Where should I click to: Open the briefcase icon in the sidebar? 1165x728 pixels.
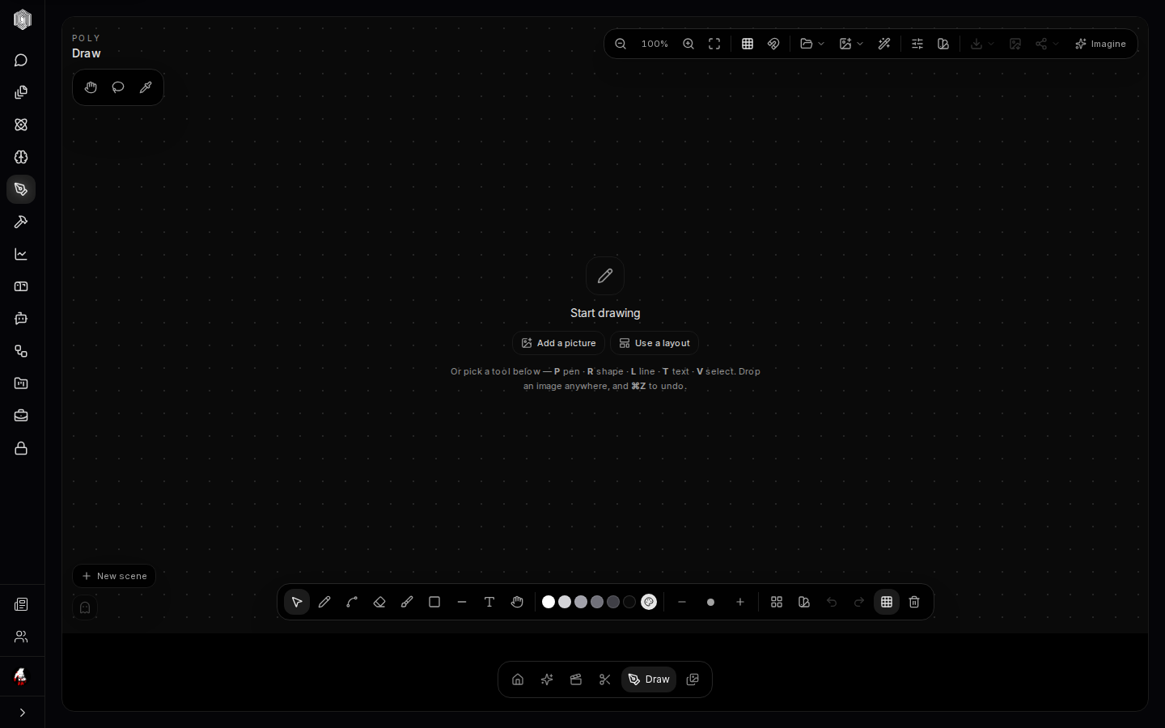pos(21,416)
